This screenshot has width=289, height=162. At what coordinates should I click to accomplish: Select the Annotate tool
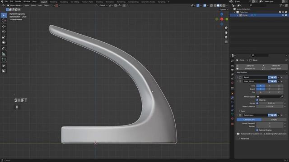click(x=4, y=49)
